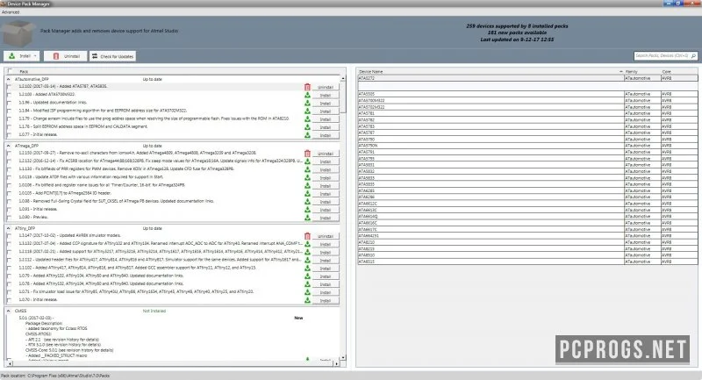Tick the checkbox for 'Fix simulator load issue' row
Viewport: 702px width, 380px height.
click(9, 292)
